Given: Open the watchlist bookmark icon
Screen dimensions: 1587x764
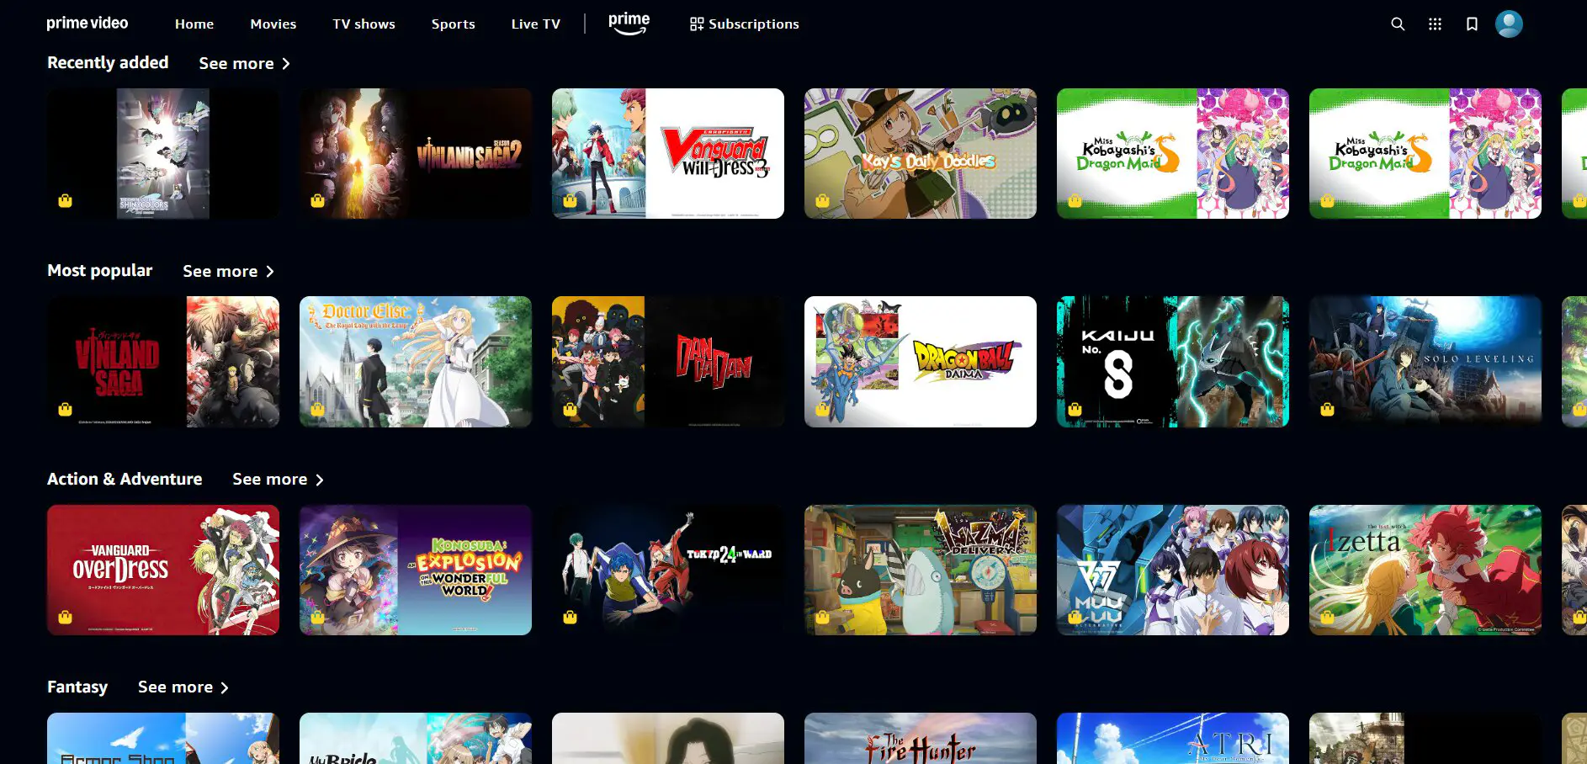Looking at the screenshot, I should point(1472,24).
